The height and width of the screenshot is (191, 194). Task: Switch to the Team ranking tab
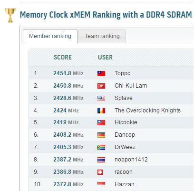(x=102, y=36)
